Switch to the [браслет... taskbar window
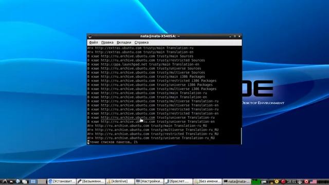Image resolution: width=329 pixels, height=185 pixels. 178,181
